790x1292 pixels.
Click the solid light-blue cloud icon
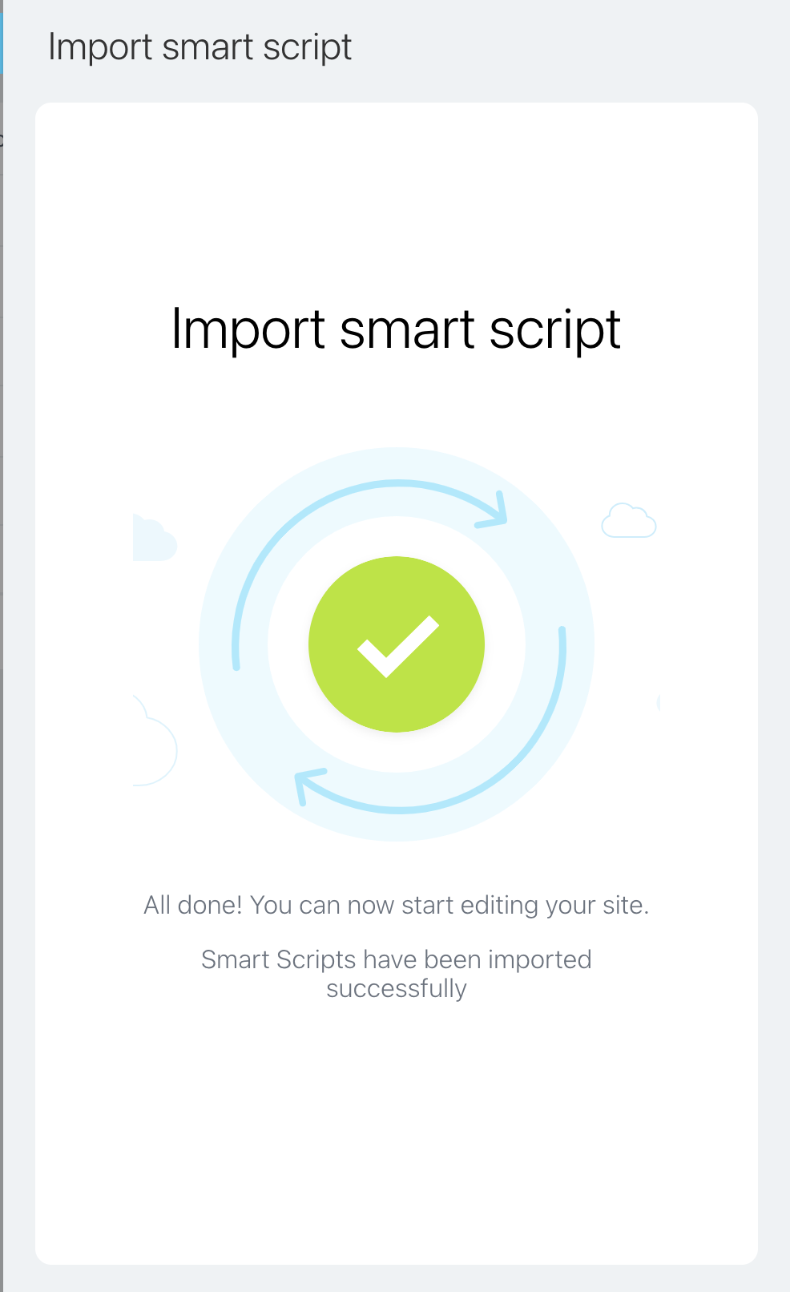pos(152,540)
